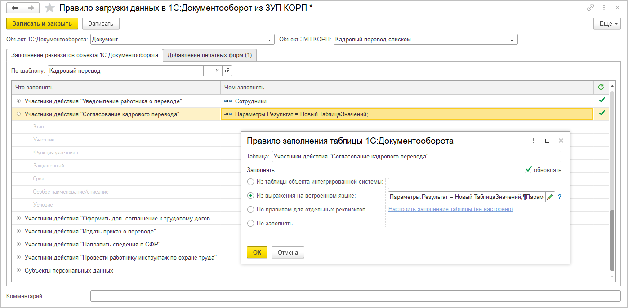Go back with the left arrow button
Viewport: 628px width, 308px height.
click(x=15, y=8)
